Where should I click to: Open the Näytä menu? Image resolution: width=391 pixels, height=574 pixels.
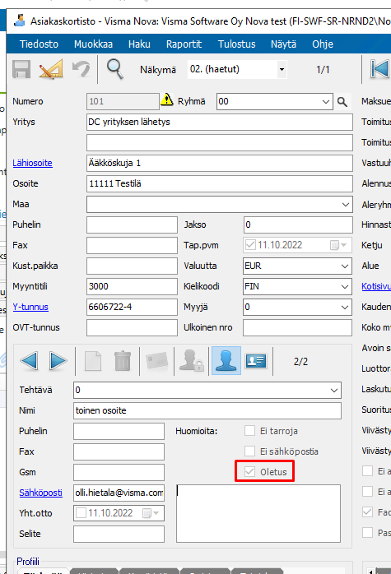[284, 44]
